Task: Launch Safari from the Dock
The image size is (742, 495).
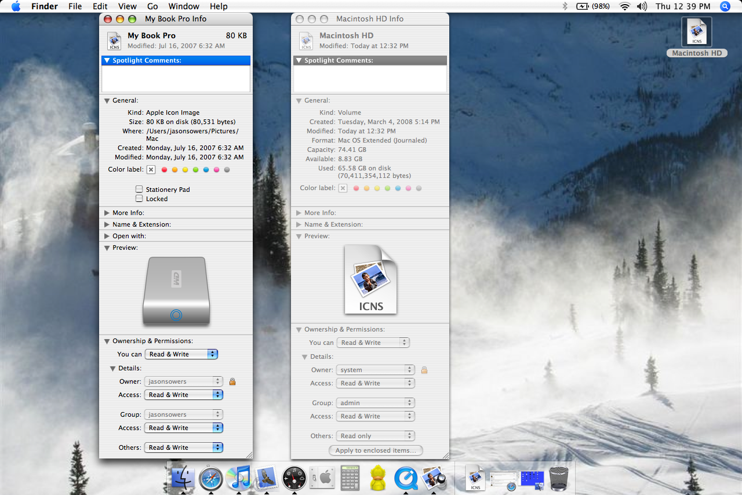Action: pos(210,478)
